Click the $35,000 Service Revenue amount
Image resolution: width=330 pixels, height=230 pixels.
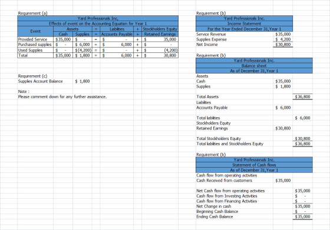(283, 34)
